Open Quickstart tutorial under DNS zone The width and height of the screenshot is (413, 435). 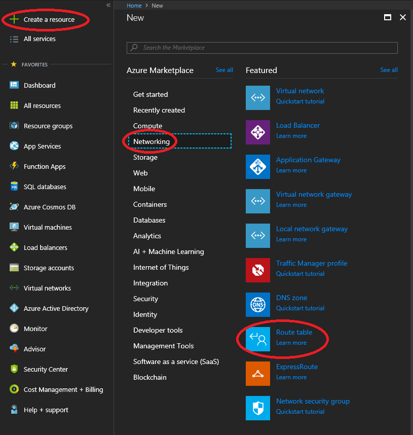click(300, 308)
